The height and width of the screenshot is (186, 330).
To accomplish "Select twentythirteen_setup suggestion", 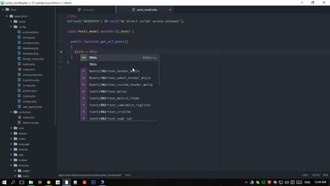I will [120, 91].
